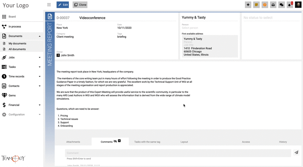The image size is (303, 167).
Task: Open the user profile avatar
Action: tap(298, 5)
